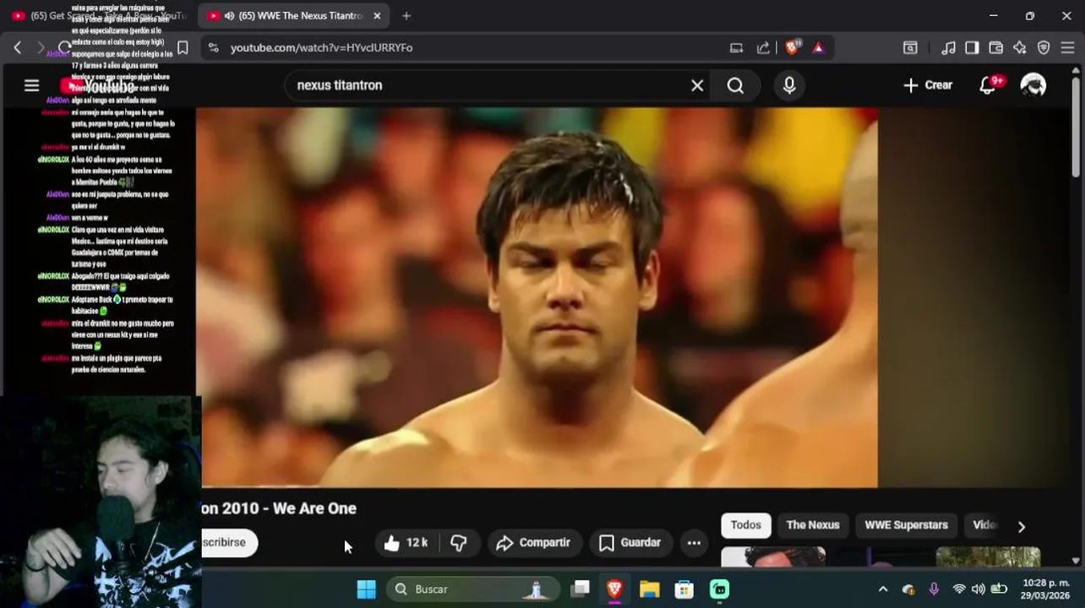Start voice search with microphone icon
The height and width of the screenshot is (608, 1085).
coord(789,85)
